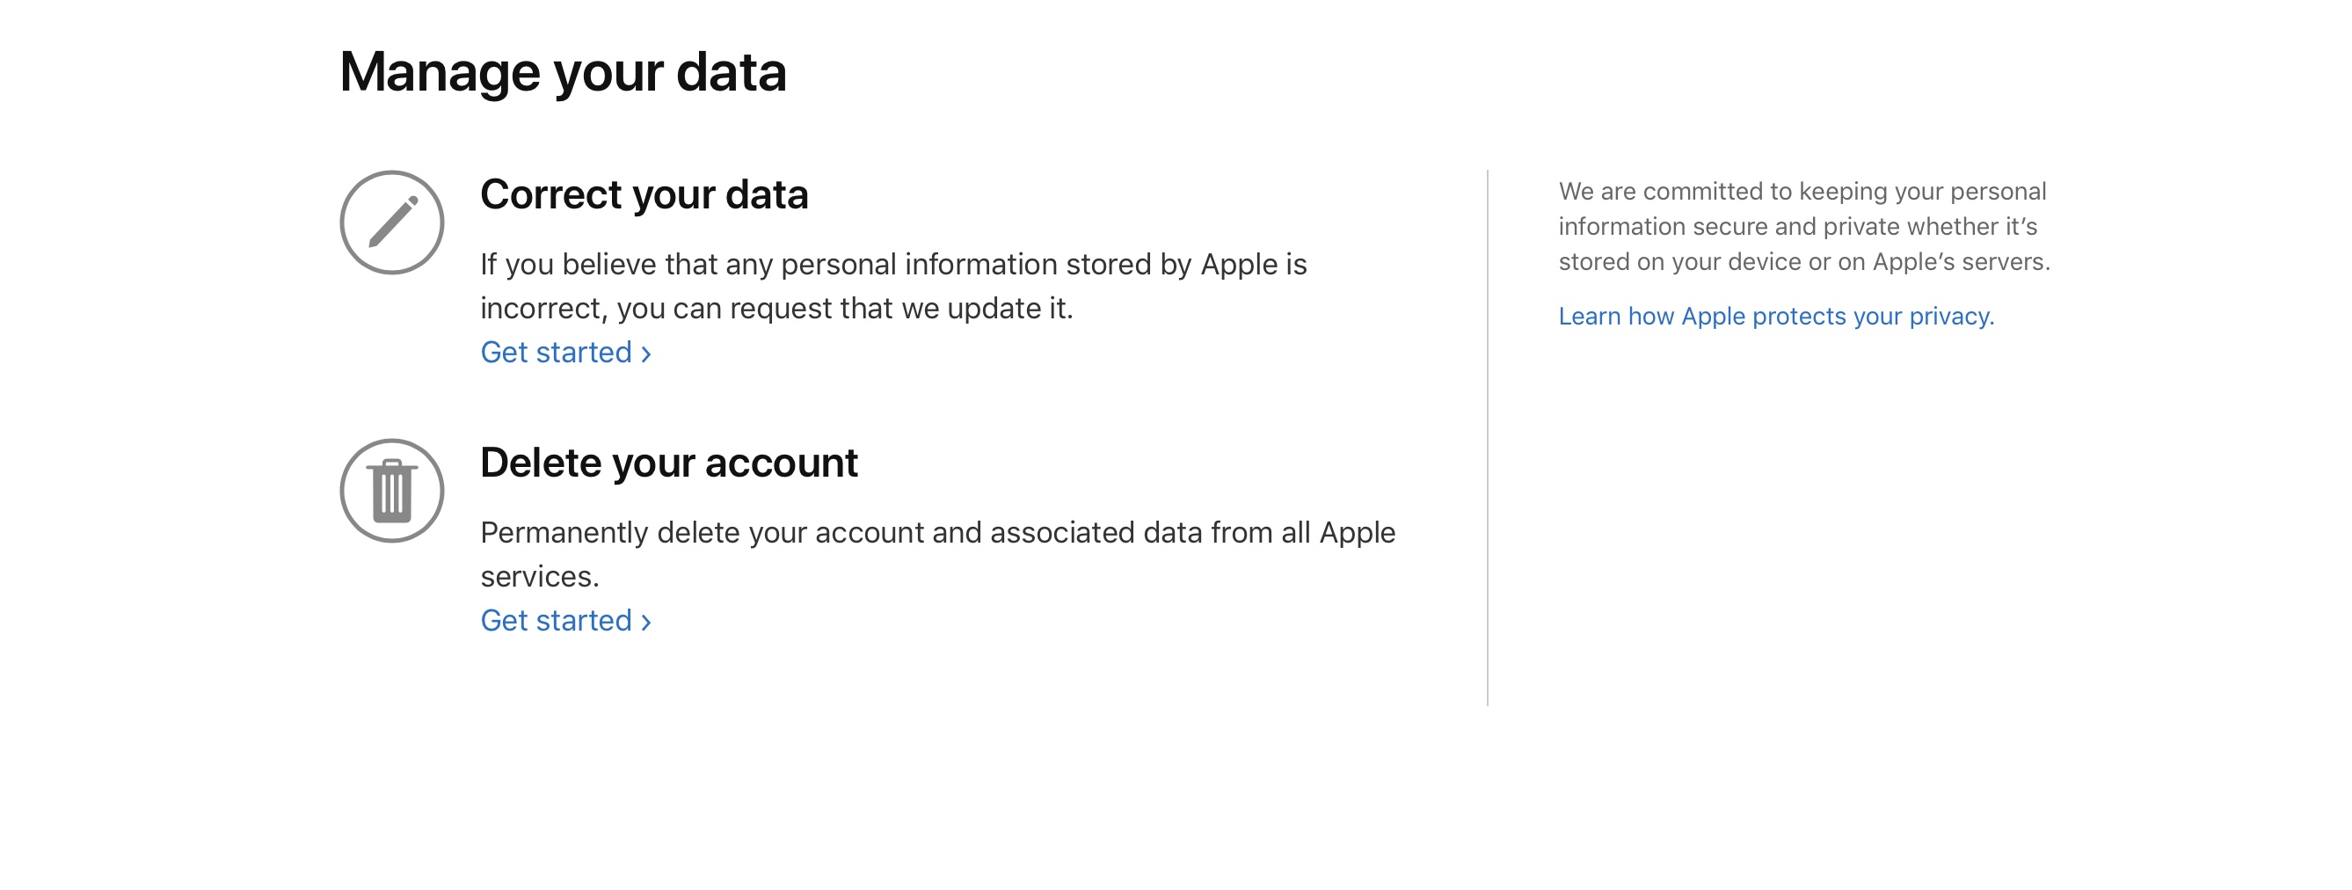The width and height of the screenshot is (2352, 890).
Task: Click the line "information secure and private whether it's"
Action: pos(1797,226)
